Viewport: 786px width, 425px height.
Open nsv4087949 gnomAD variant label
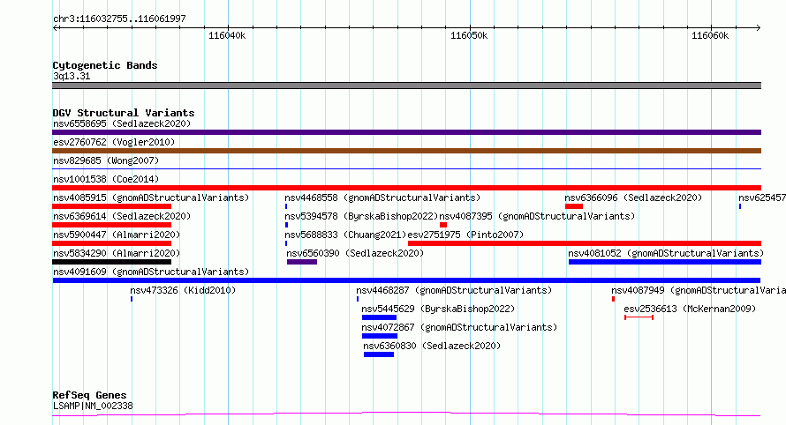point(699,290)
